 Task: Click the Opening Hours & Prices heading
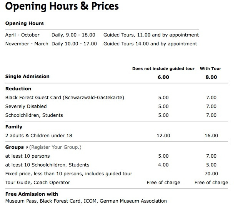tap(62, 7)
